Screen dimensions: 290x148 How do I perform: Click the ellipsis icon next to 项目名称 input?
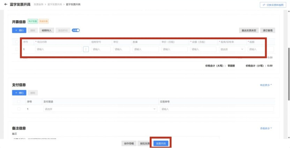pos(86,49)
